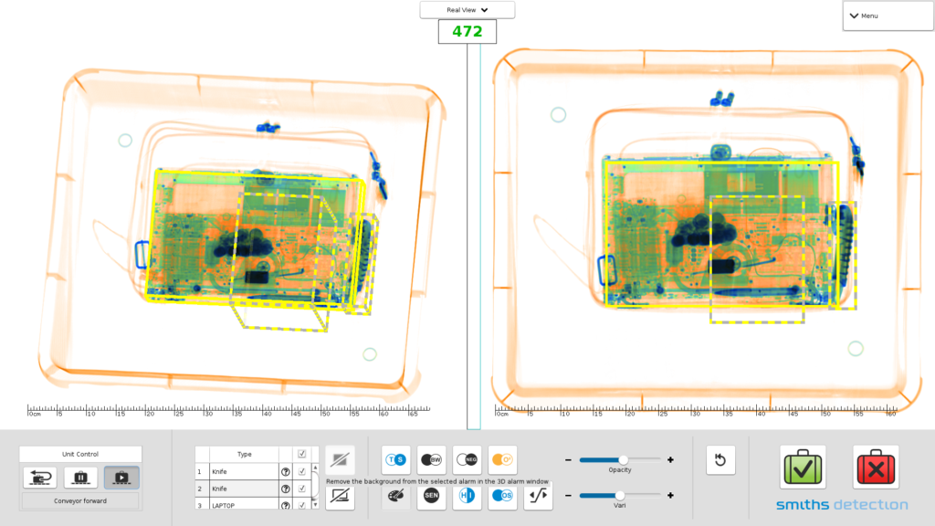Click the Opacity slider handle
This screenshot has width=935, height=526.
tap(624, 459)
